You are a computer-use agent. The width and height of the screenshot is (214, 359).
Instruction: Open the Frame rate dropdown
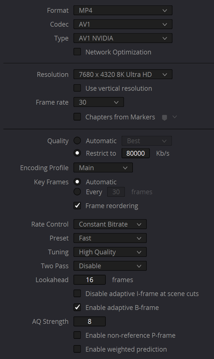tap(98, 102)
